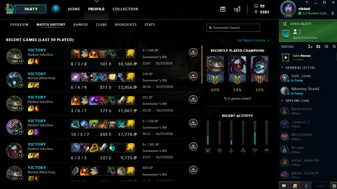This screenshot has height=189, width=337.
Task: Download replay of the 8/3/8 victory match
Action: tap(193, 52)
